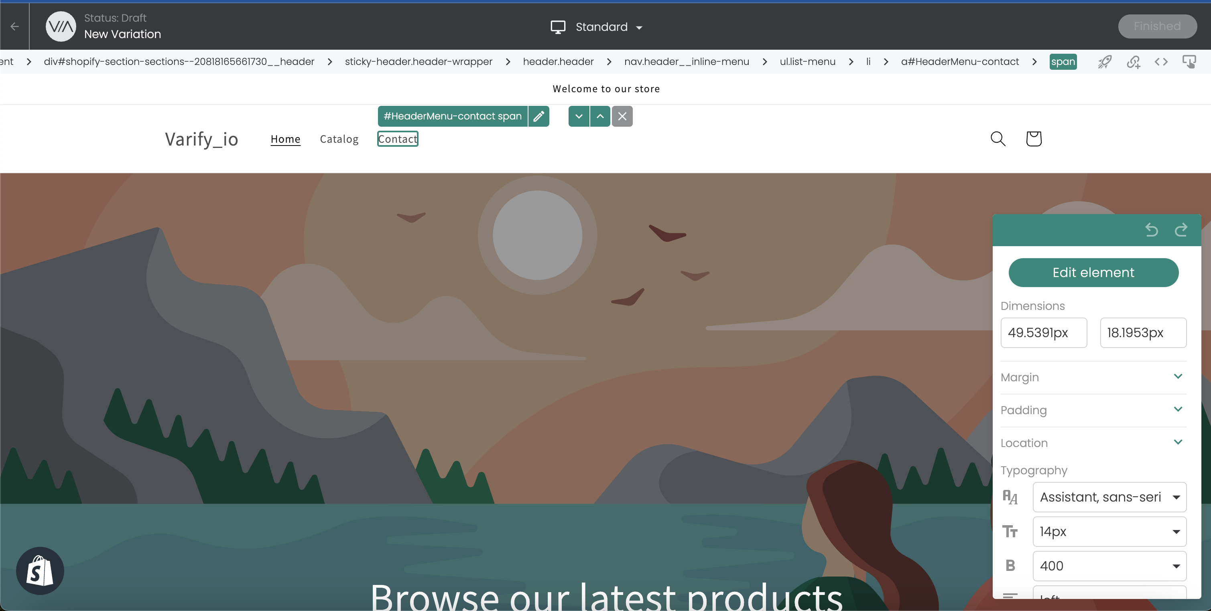Click the monitor-pointer interact icon
This screenshot has width=1211, height=611.
pos(1189,61)
